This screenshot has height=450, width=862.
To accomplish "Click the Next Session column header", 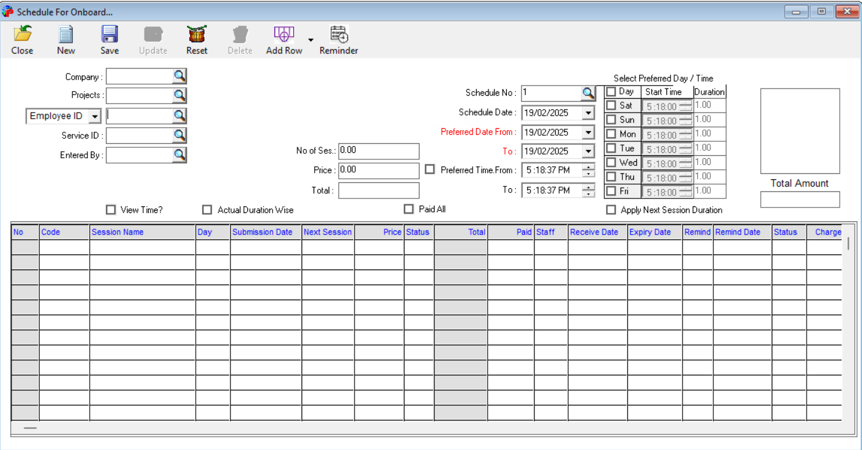I will tap(328, 232).
